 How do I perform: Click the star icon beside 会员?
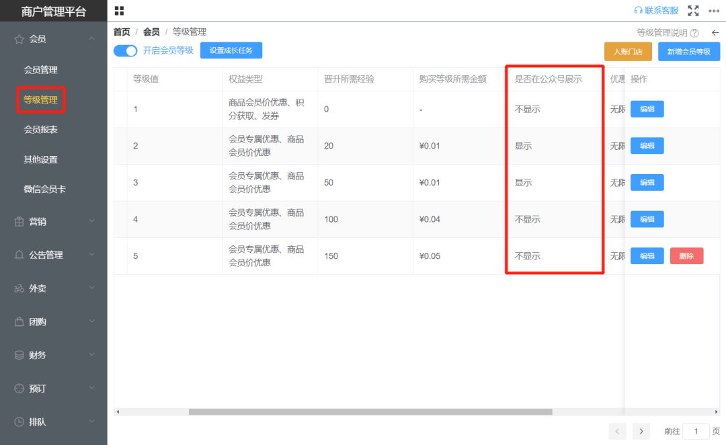point(19,40)
